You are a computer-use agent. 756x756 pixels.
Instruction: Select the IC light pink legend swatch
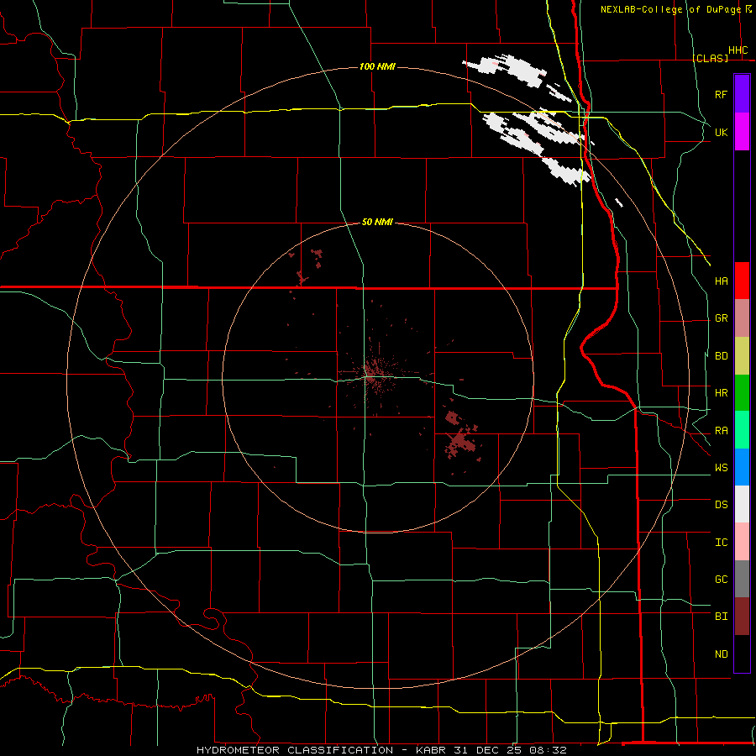(x=742, y=542)
